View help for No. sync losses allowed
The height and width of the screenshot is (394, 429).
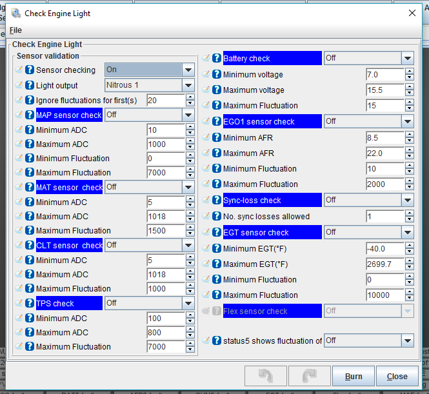[217, 216]
